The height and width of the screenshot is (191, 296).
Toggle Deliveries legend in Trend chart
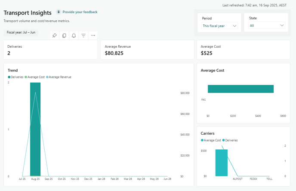tap(16, 77)
